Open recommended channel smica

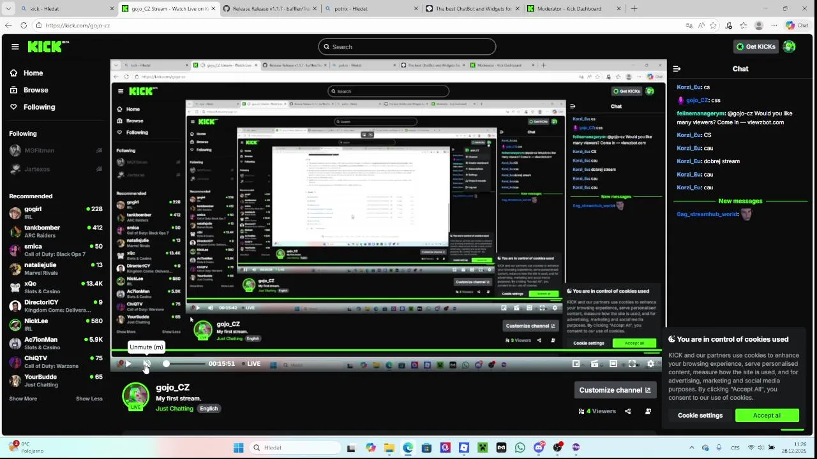click(x=56, y=250)
